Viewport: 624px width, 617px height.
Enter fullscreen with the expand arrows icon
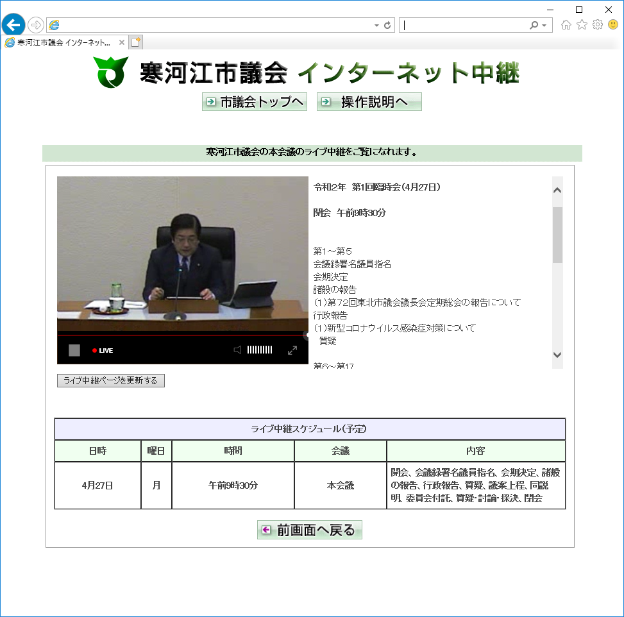(x=292, y=350)
